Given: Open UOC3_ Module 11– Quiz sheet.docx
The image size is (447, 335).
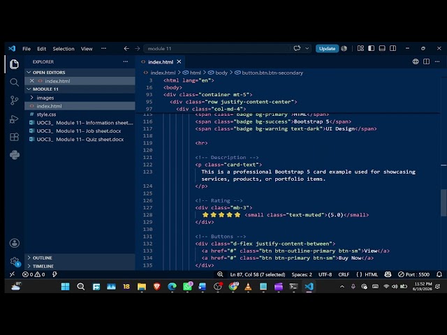Looking at the screenshot, I should pyautogui.click(x=80, y=140).
